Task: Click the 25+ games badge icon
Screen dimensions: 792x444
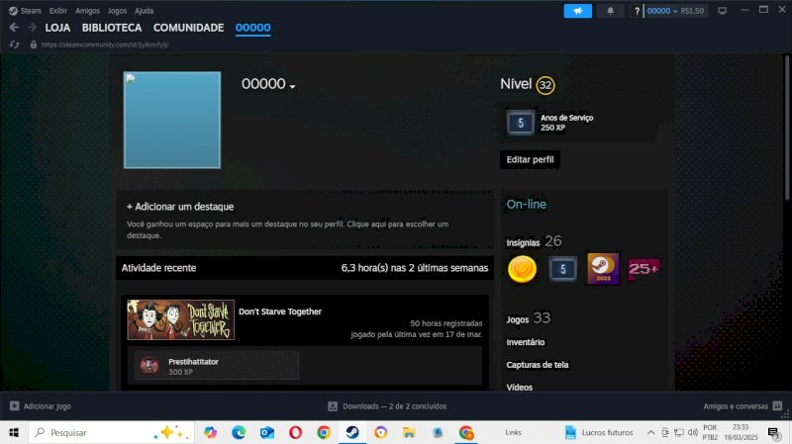Action: tap(643, 268)
